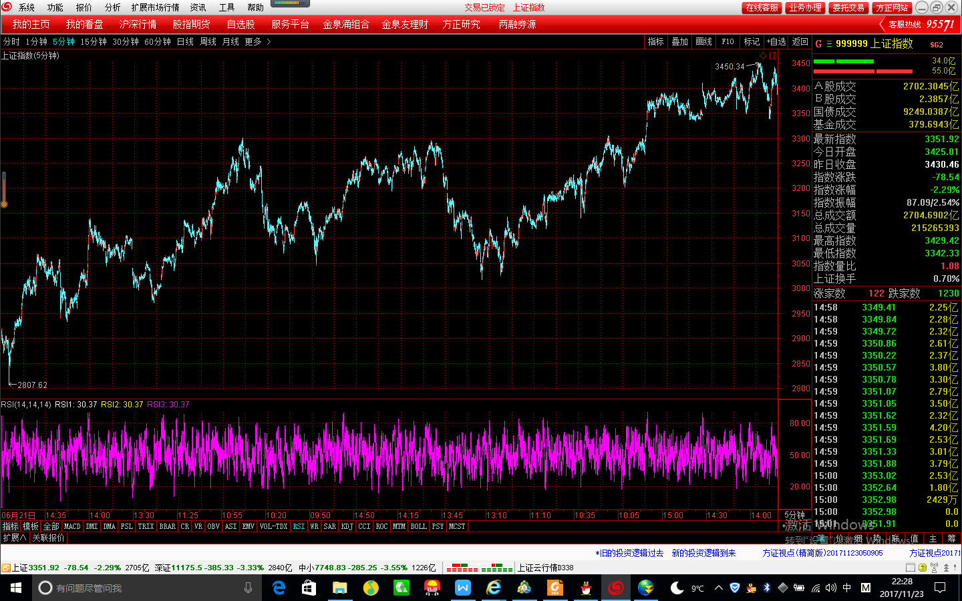
Task: Click the blue W app taskbar icon
Action: pos(463,588)
